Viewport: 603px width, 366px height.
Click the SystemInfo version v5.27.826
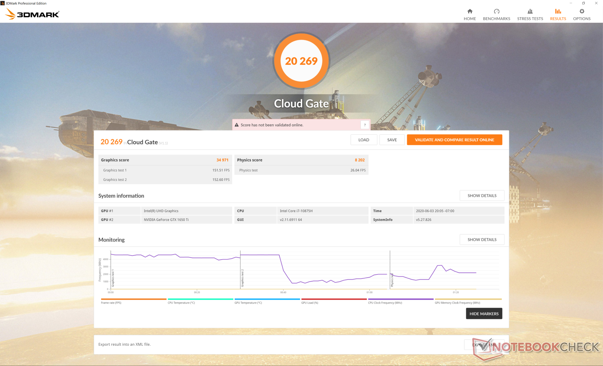point(423,220)
